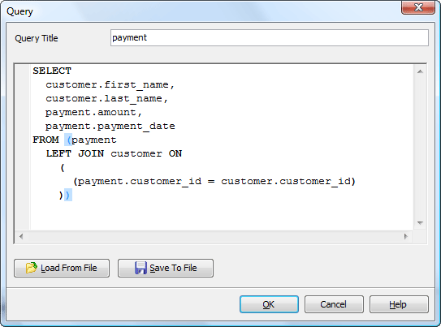Click the vertical scrollbar track in editor
Screen dimensions: 441x327
pos(420,148)
